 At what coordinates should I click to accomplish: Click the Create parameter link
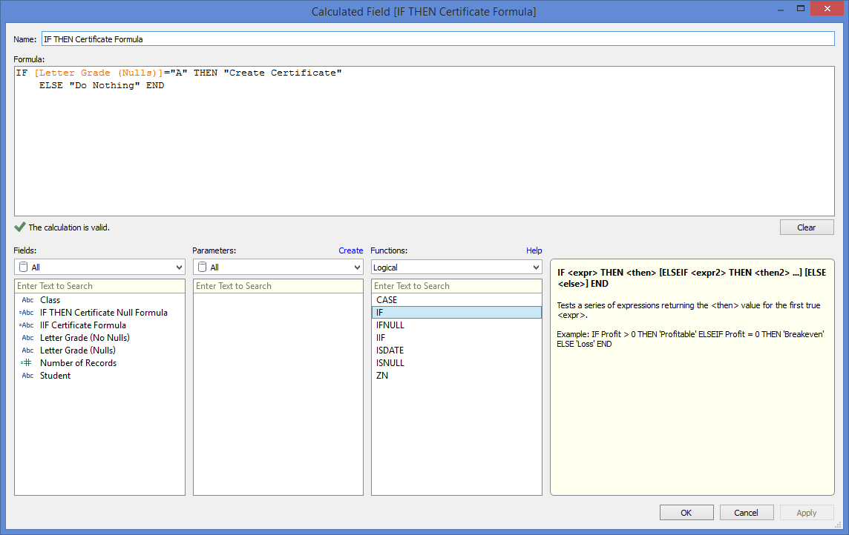coord(351,250)
